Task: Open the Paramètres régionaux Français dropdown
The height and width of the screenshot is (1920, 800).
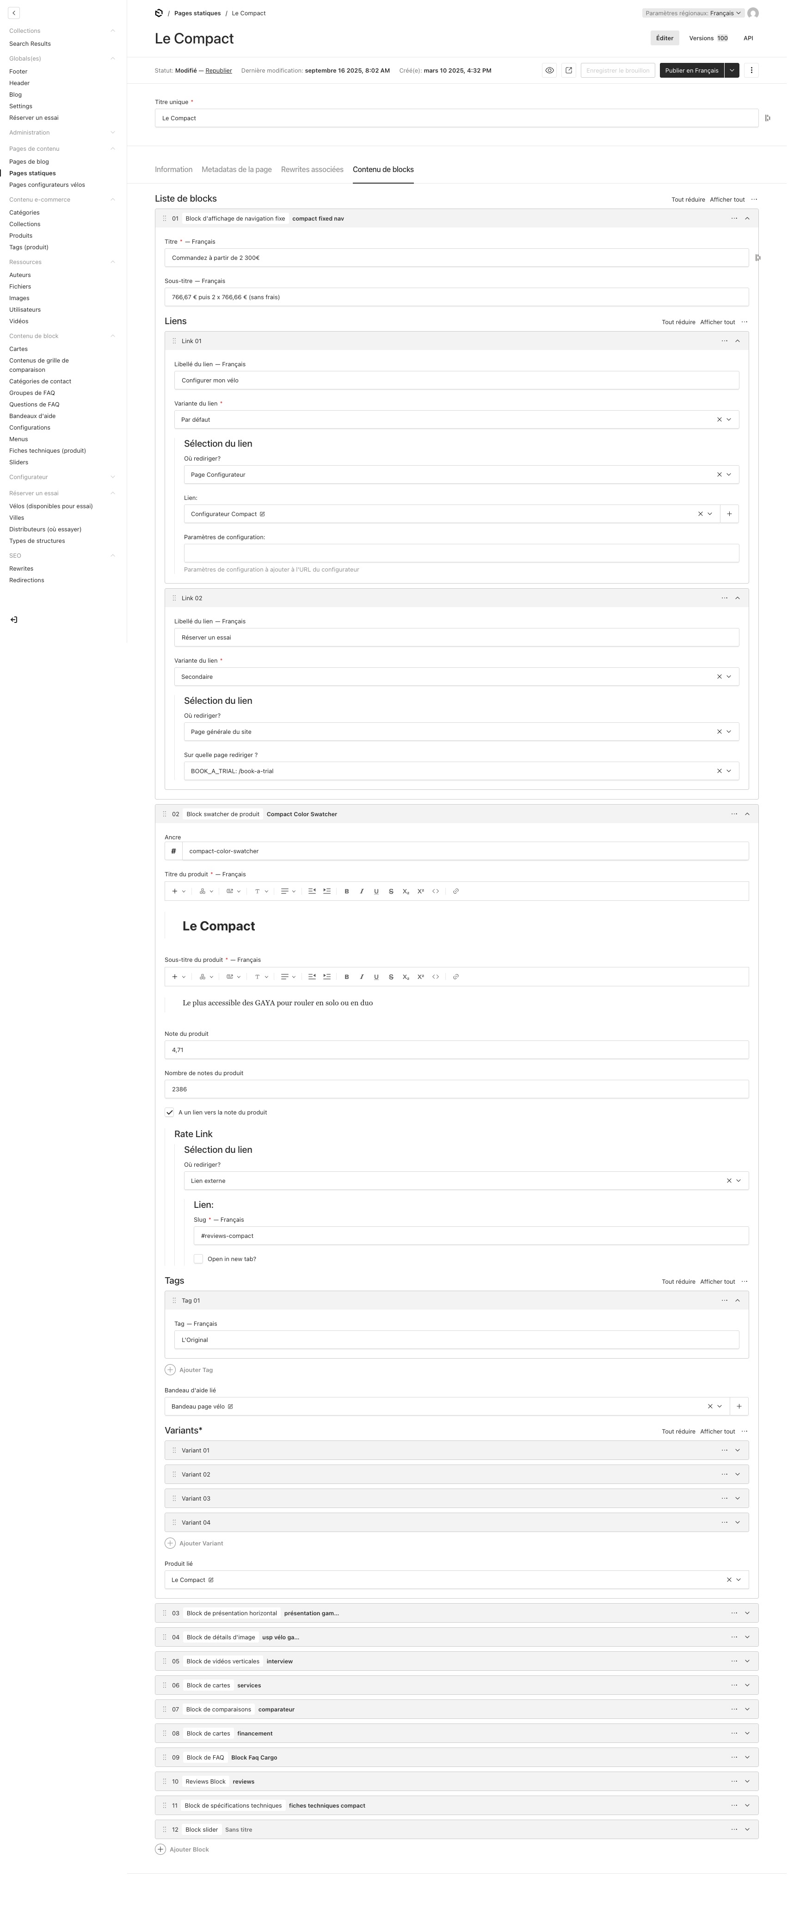Action: pyautogui.click(x=693, y=12)
